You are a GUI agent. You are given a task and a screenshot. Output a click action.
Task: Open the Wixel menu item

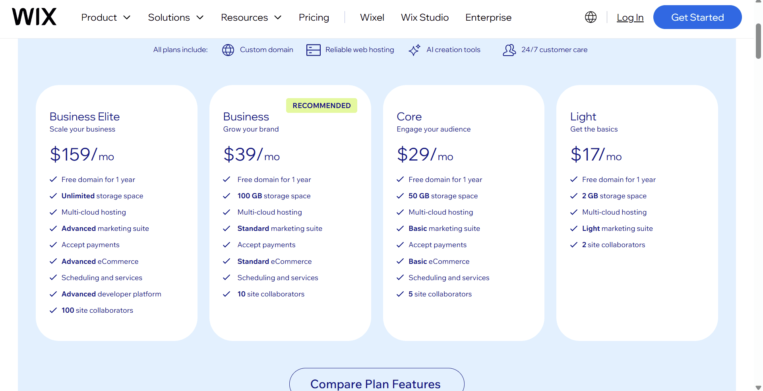pyautogui.click(x=372, y=17)
